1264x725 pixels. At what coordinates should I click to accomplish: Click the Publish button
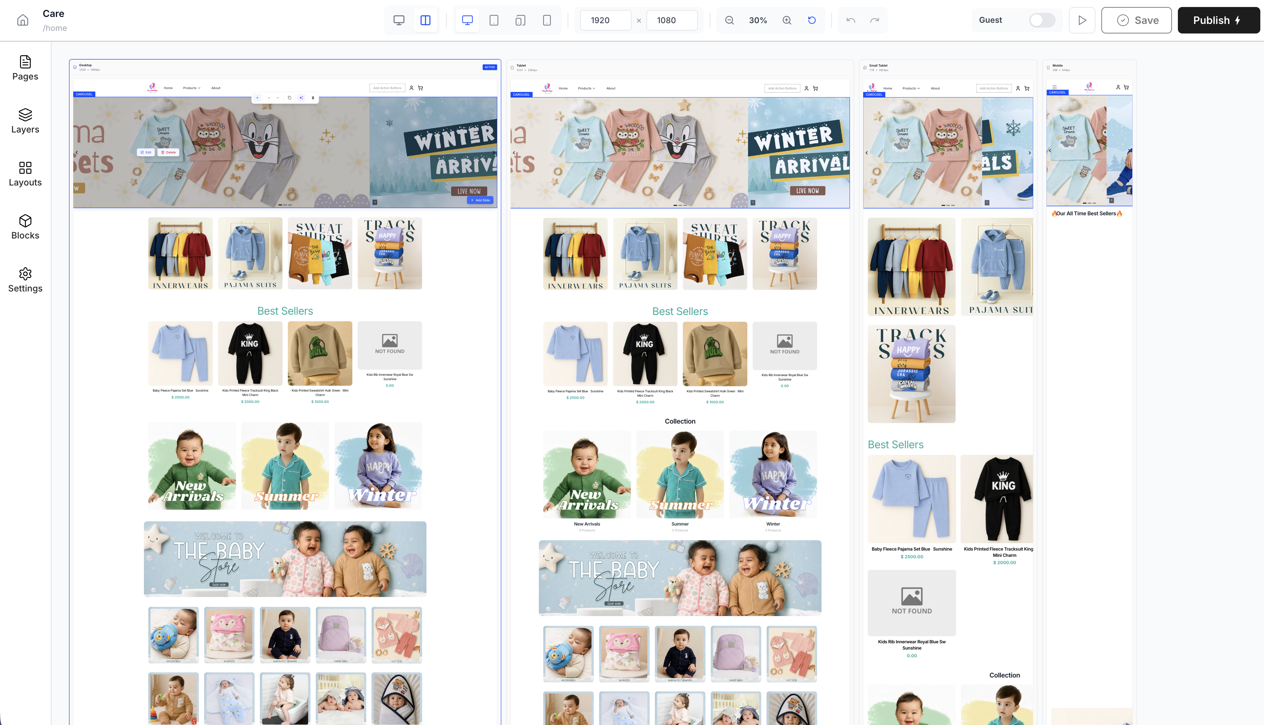[1218, 20]
